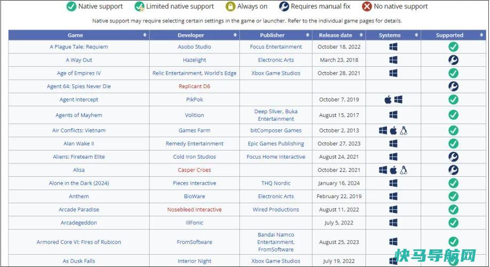Click the Linux penguin icon in Air Conflicts: Vietnam row
Screen dimensions: 490x267
point(403,130)
